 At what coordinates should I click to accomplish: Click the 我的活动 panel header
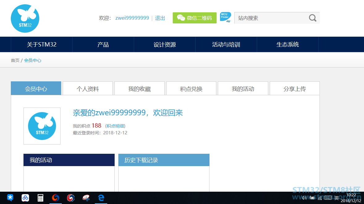point(69,160)
